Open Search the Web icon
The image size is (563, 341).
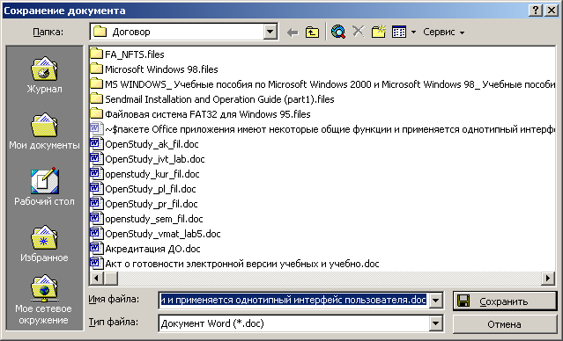coord(337,33)
